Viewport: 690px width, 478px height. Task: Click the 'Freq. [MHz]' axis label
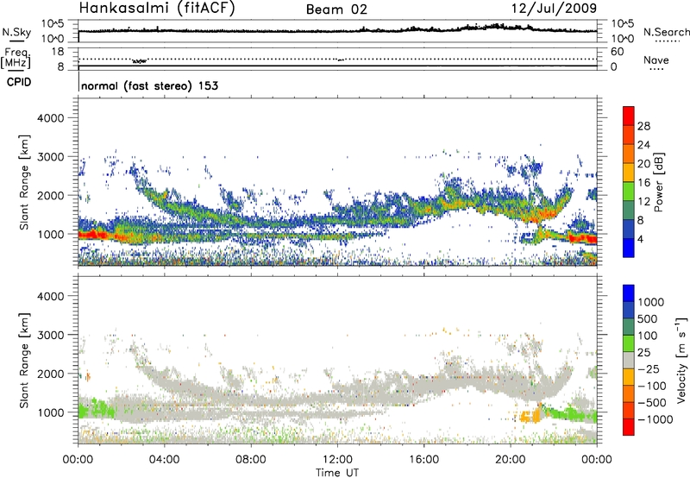point(16,58)
